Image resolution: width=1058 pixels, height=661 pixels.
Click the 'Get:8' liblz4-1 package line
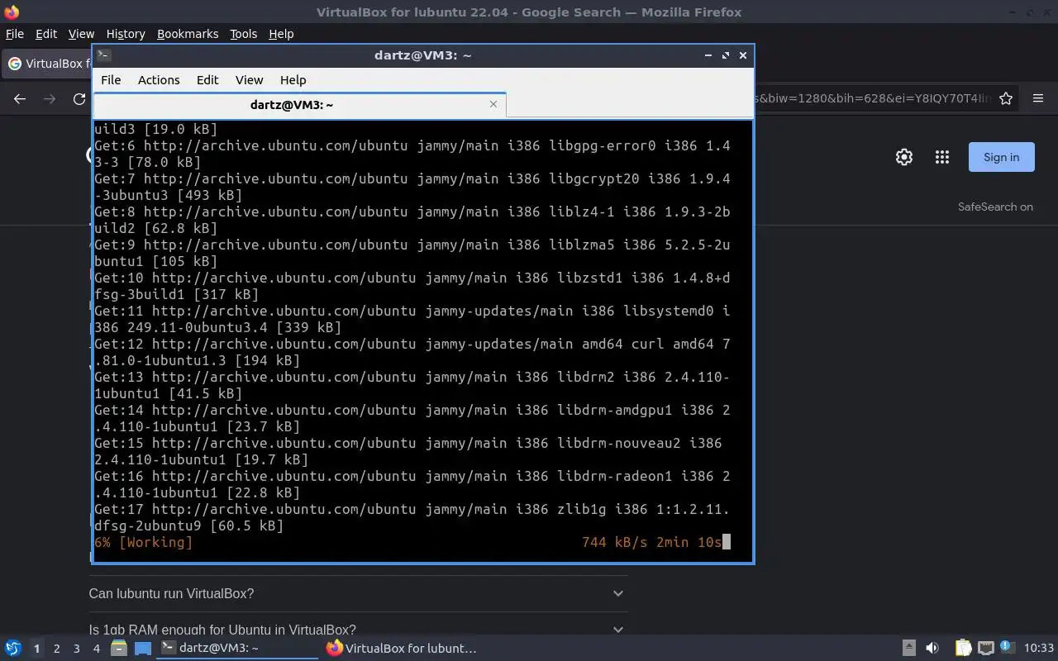click(x=412, y=220)
